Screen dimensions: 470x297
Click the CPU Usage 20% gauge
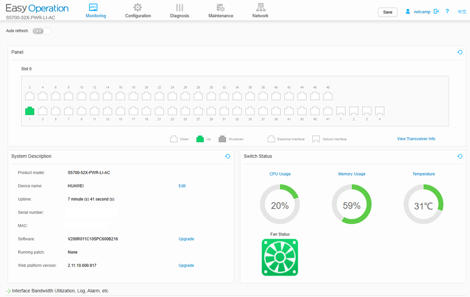[x=280, y=206]
